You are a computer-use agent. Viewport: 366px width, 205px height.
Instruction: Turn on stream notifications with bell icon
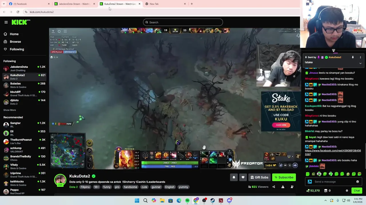[234, 177]
